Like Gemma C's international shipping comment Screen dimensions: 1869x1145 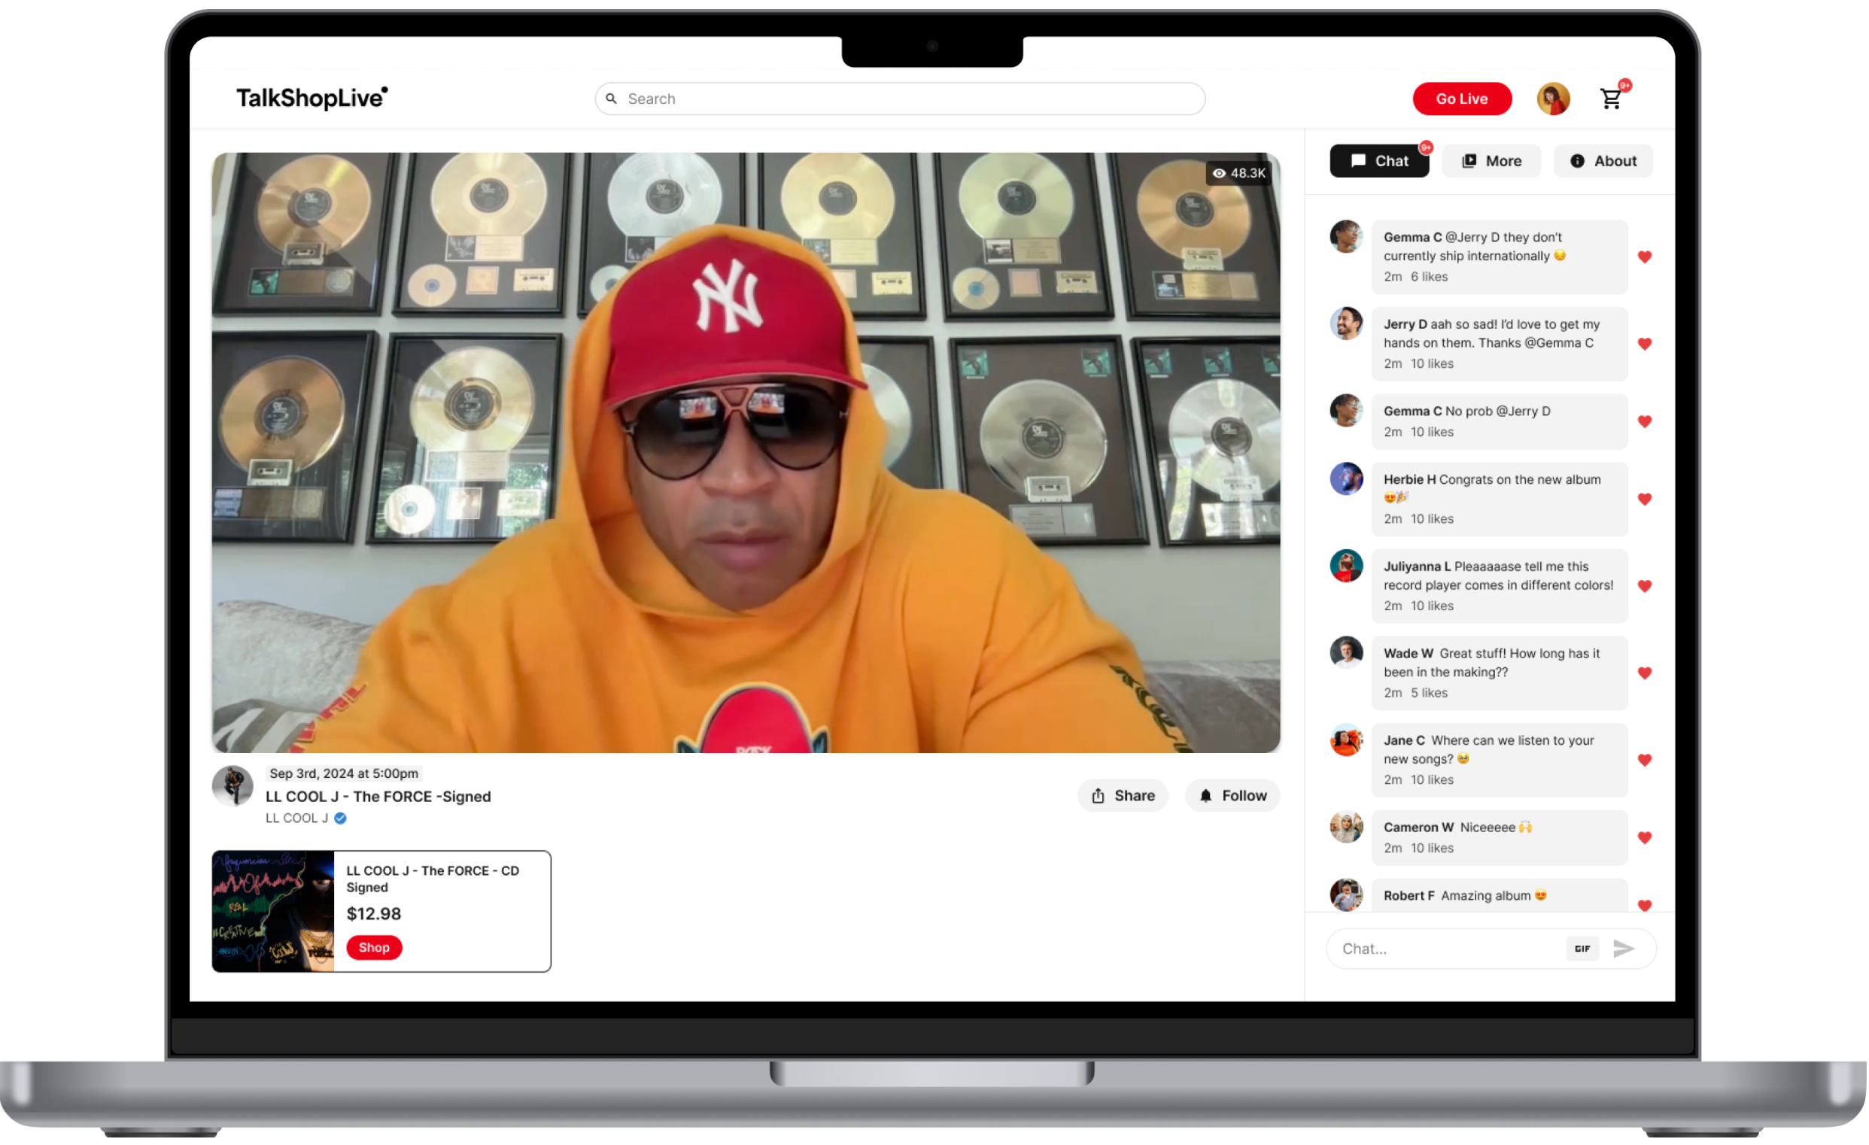pos(1646,257)
